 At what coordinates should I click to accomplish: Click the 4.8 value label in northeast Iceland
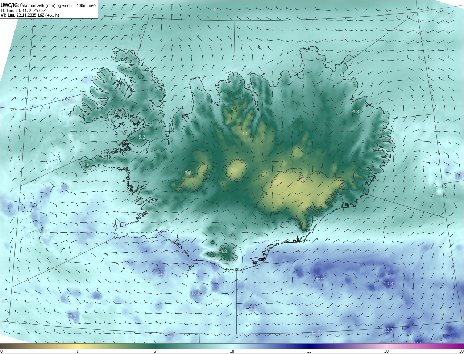click(356, 112)
